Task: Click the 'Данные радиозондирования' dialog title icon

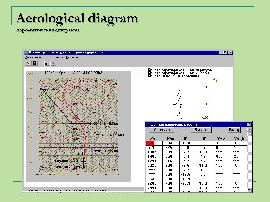Action: click(148, 124)
